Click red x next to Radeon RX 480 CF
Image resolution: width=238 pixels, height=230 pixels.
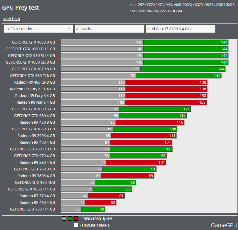(57, 83)
